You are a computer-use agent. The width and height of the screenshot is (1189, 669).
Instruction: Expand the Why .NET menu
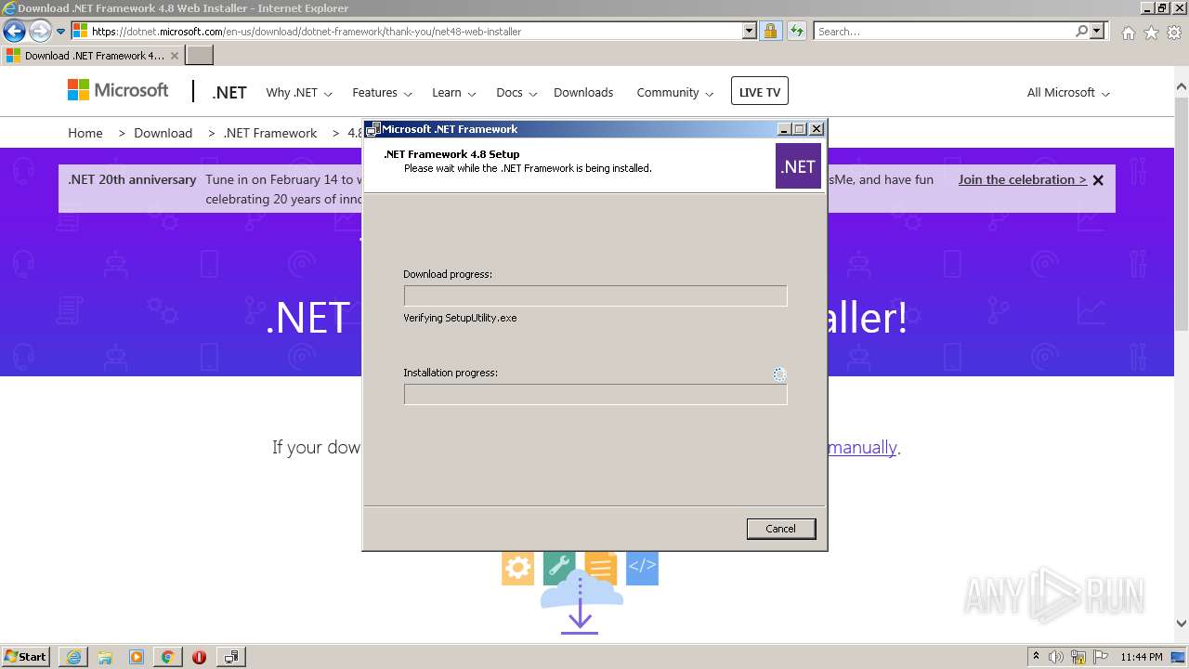(x=299, y=93)
